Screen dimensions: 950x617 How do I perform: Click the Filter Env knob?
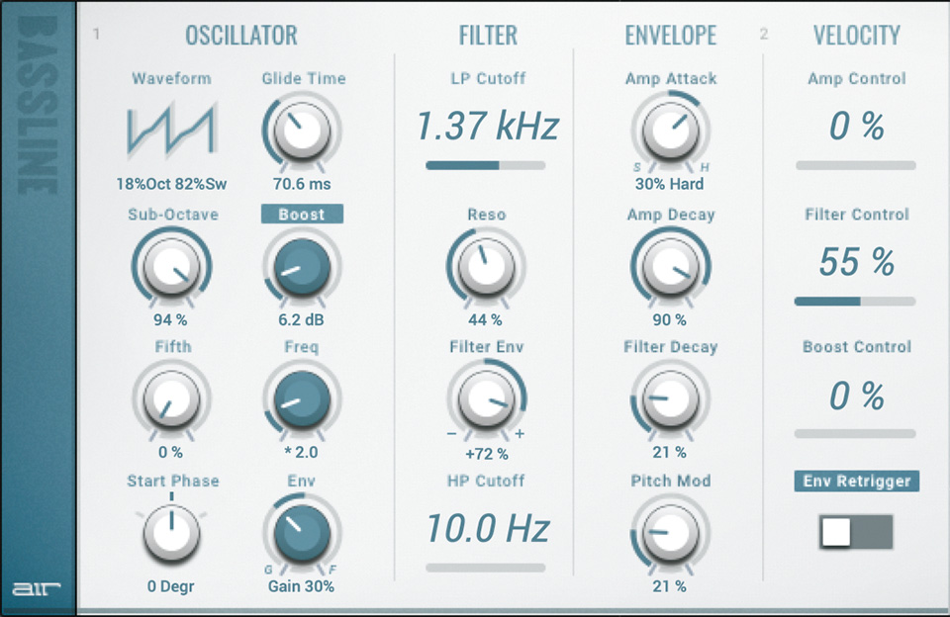click(x=486, y=399)
